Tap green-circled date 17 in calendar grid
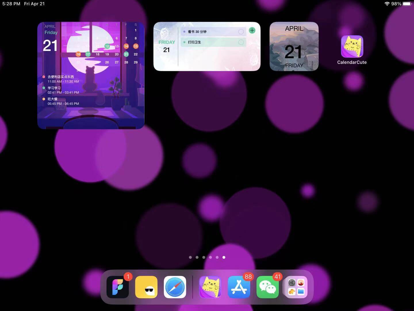 [x=88, y=54]
